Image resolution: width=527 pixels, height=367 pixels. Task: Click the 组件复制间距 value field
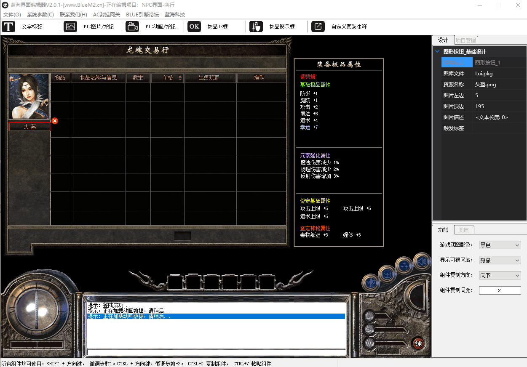pos(500,290)
